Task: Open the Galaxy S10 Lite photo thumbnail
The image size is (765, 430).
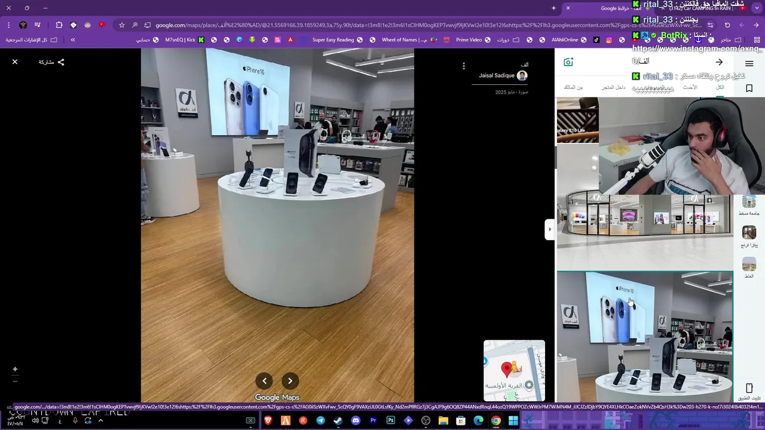Action: (x=577, y=121)
